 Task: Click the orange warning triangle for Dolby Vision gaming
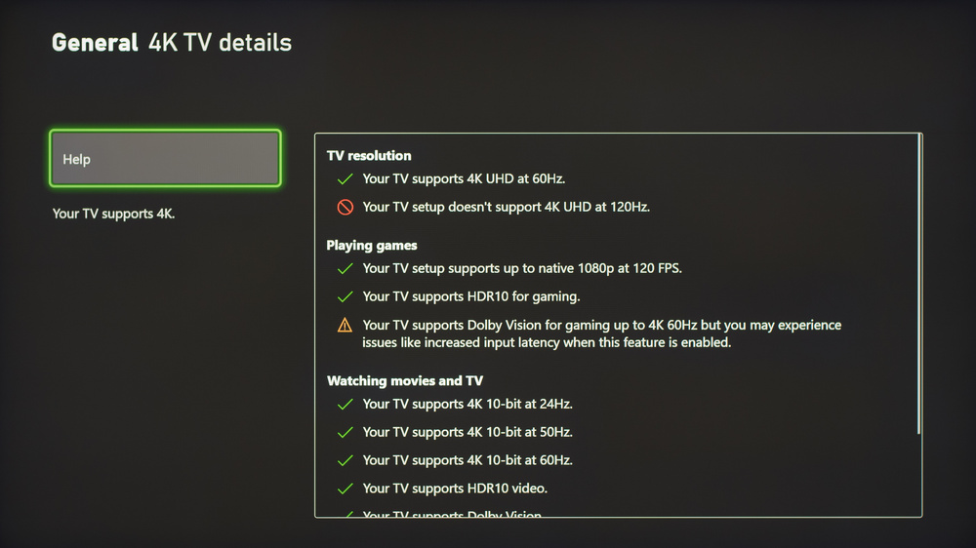click(x=345, y=326)
